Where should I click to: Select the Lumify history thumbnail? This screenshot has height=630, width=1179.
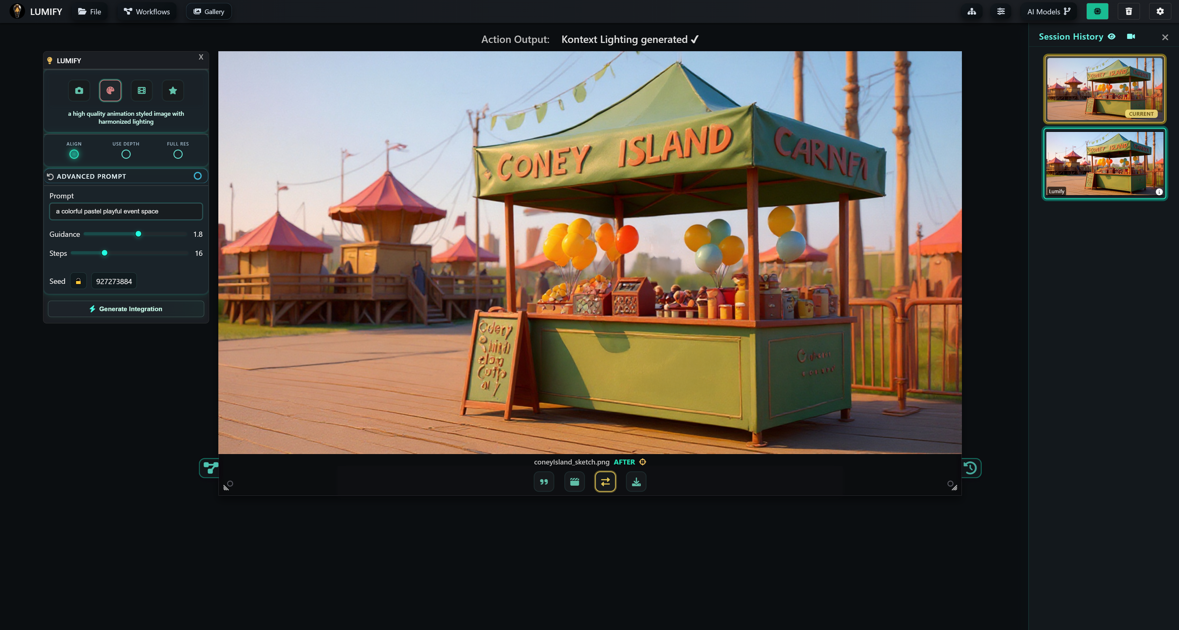(x=1104, y=164)
